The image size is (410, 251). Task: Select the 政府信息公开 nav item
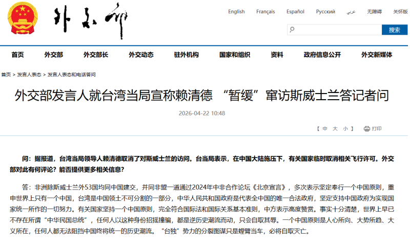coord(322,55)
